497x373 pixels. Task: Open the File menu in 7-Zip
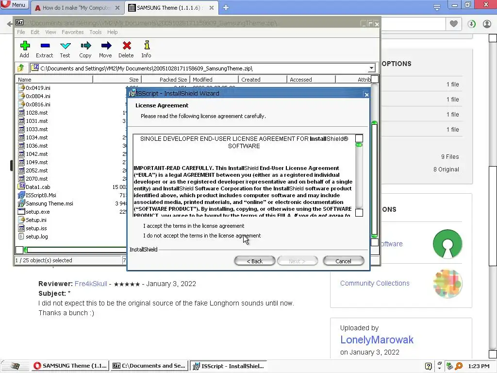coord(21,32)
